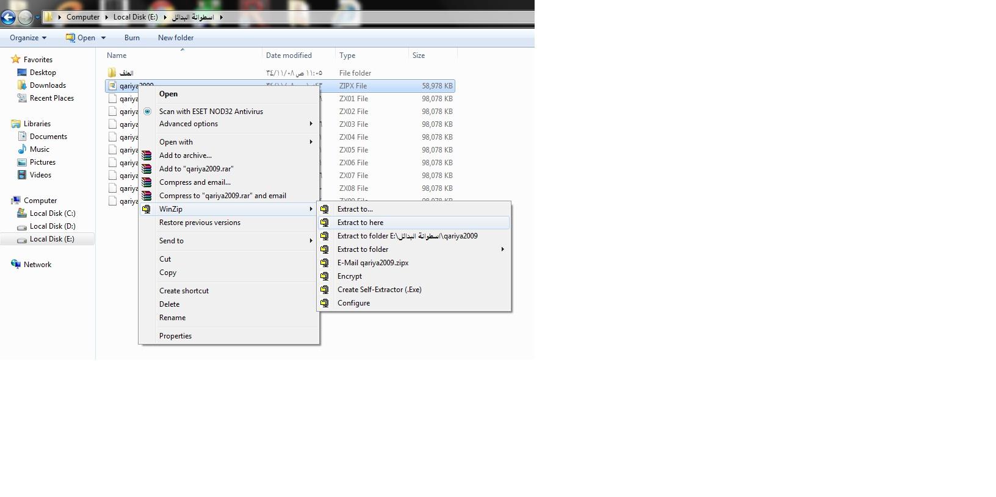Click the Back navigation arrow button

point(9,17)
